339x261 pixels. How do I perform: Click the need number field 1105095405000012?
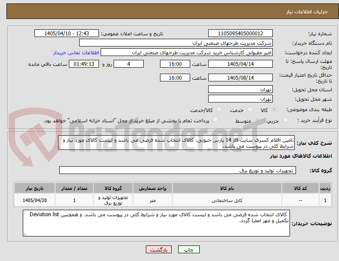(240, 33)
